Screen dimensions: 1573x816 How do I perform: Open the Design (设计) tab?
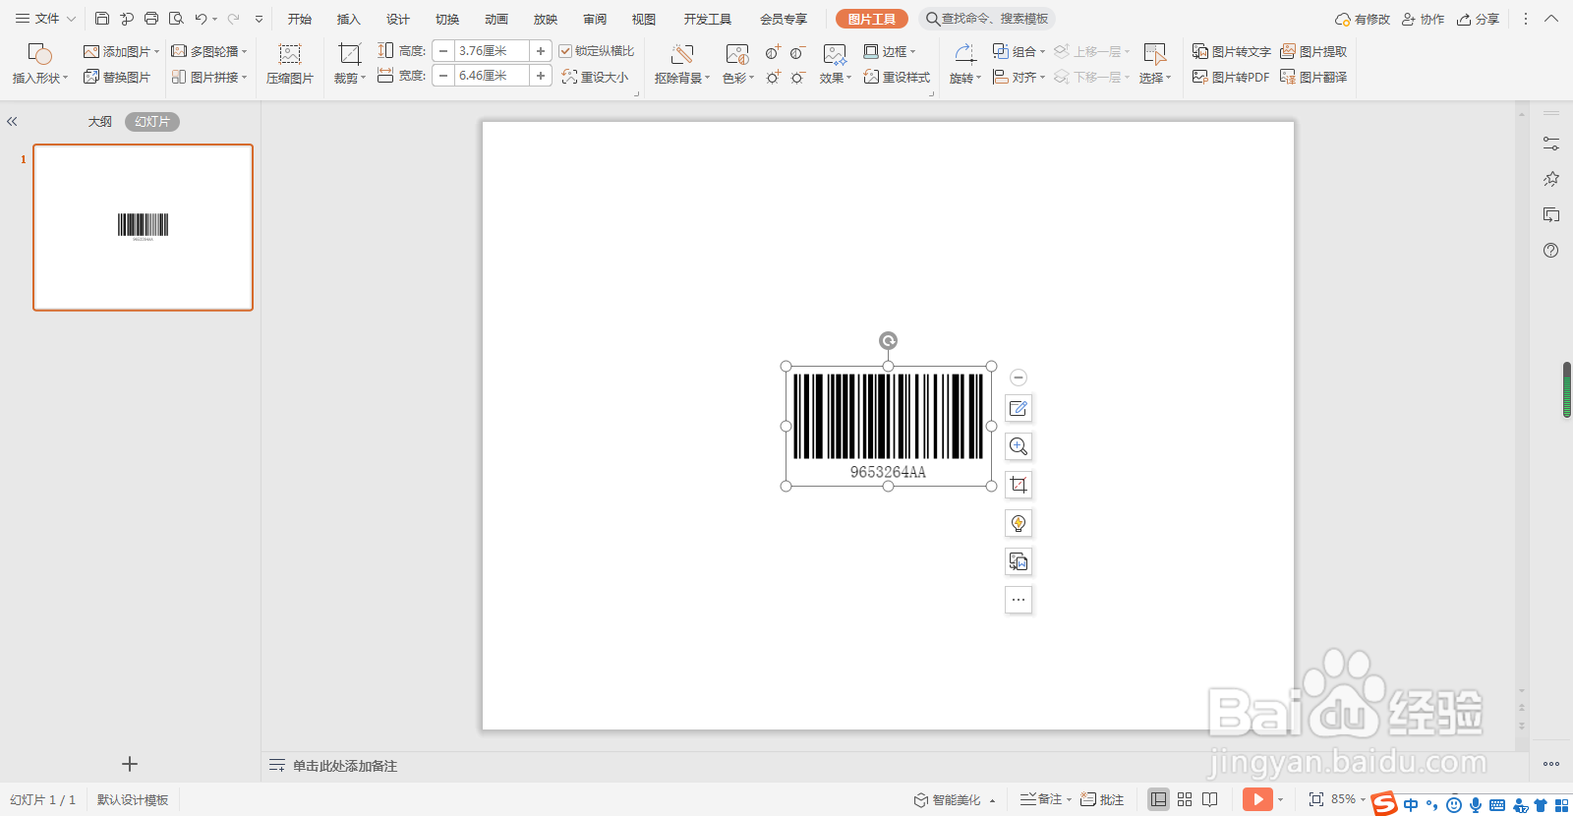(398, 19)
